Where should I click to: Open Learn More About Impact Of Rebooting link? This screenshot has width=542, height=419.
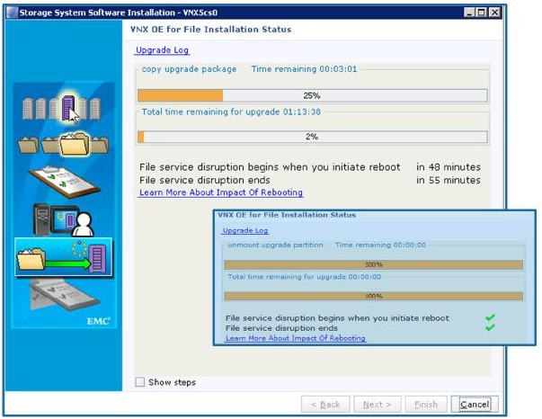pyautogui.click(x=221, y=192)
